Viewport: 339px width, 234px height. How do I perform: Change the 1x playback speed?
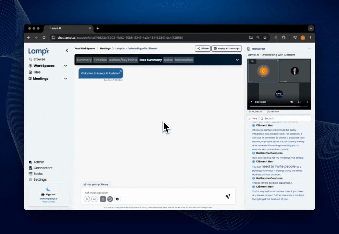point(252,61)
